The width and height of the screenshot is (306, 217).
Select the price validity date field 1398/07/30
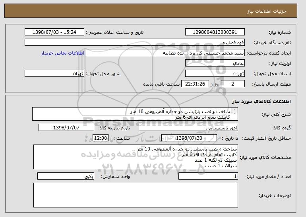[189, 138]
